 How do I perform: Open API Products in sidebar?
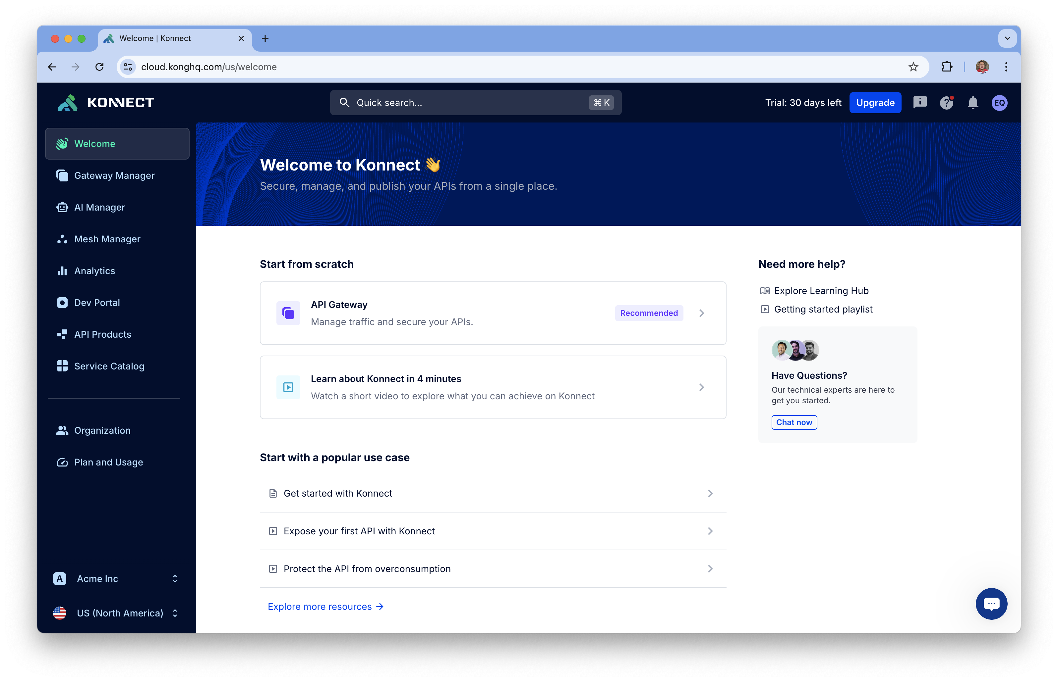(x=117, y=334)
